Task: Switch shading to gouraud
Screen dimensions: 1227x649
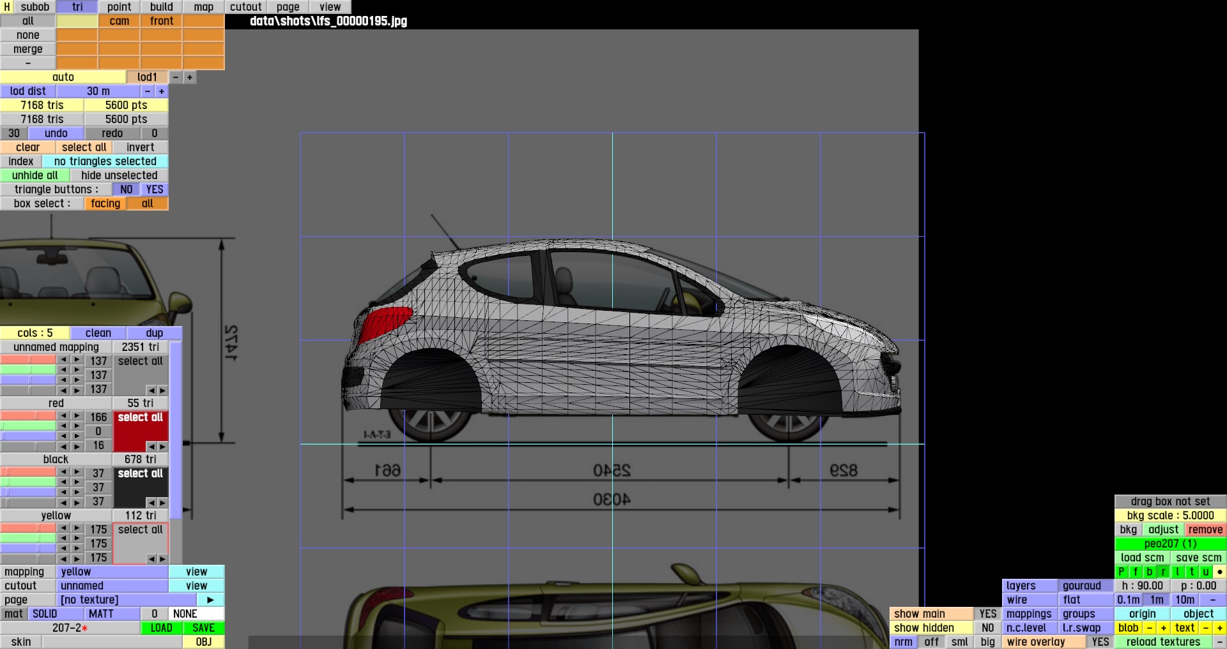Action: point(1086,586)
